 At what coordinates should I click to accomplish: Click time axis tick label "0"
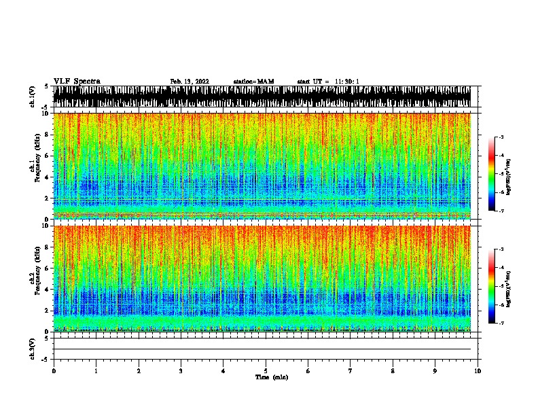(54, 371)
